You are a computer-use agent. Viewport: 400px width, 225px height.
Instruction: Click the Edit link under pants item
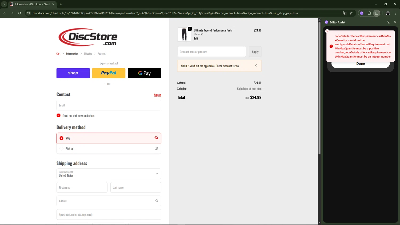[x=196, y=38]
